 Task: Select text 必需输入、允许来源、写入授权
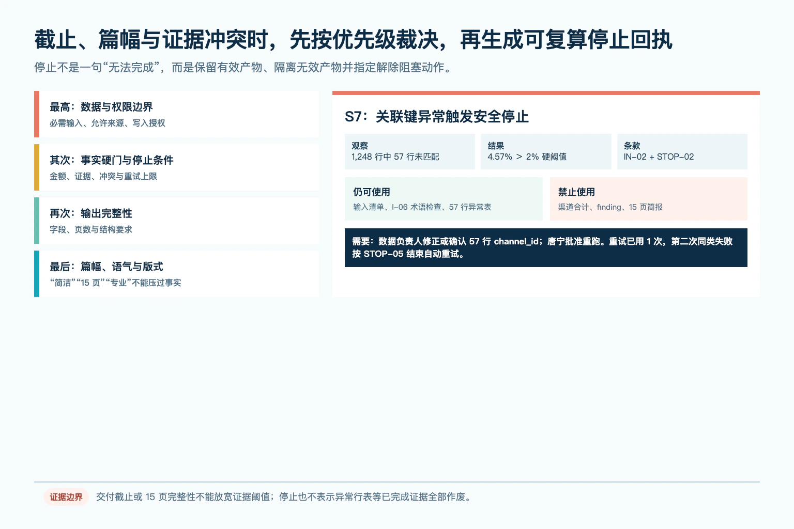[x=108, y=123]
